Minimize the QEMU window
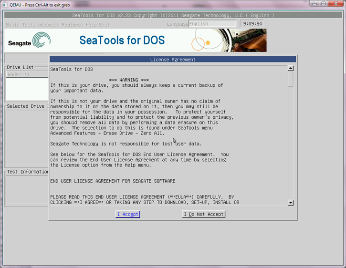 (x=315, y=4)
